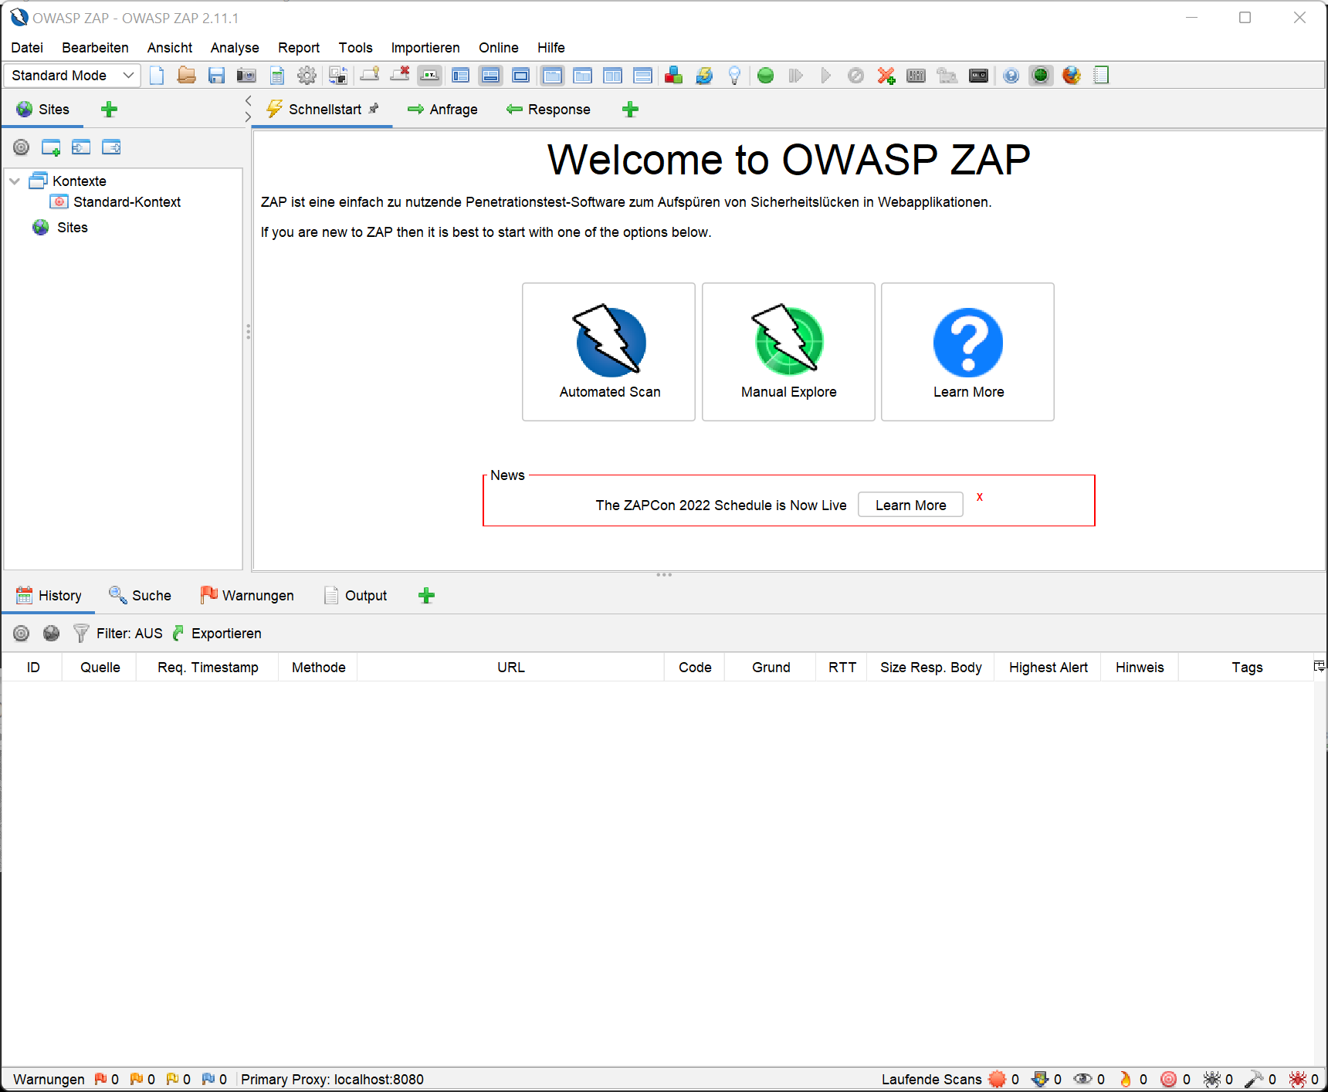Viewport: 1328px width, 1092px height.
Task: Switch to the Anfrage tab
Action: (x=442, y=110)
